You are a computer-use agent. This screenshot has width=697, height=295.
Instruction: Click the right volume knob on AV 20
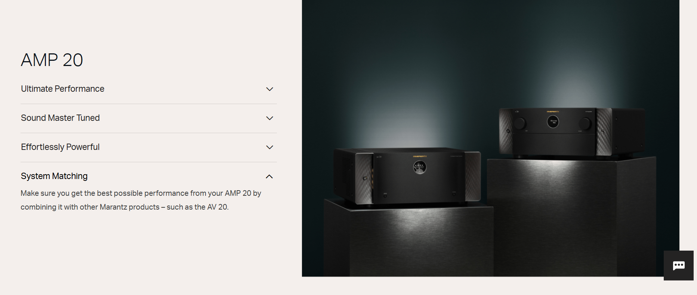point(585,123)
